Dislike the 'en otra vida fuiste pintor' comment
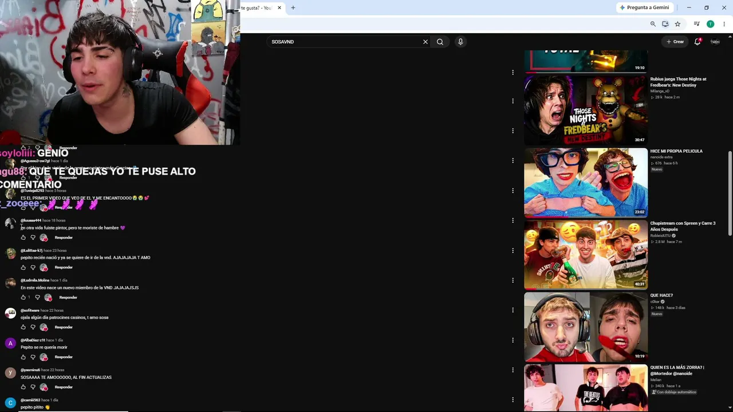Screen dimensions: 733x412 [33, 237]
